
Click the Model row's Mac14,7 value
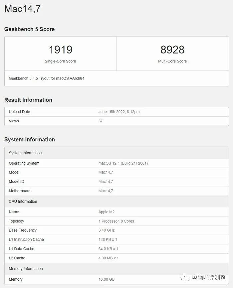[x=106, y=172]
